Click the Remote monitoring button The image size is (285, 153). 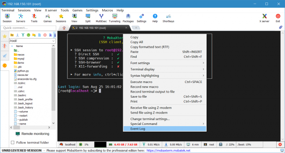(x=32, y=134)
